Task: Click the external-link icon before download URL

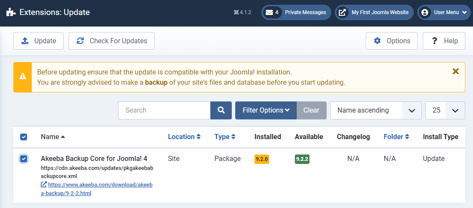Action: coord(44,185)
